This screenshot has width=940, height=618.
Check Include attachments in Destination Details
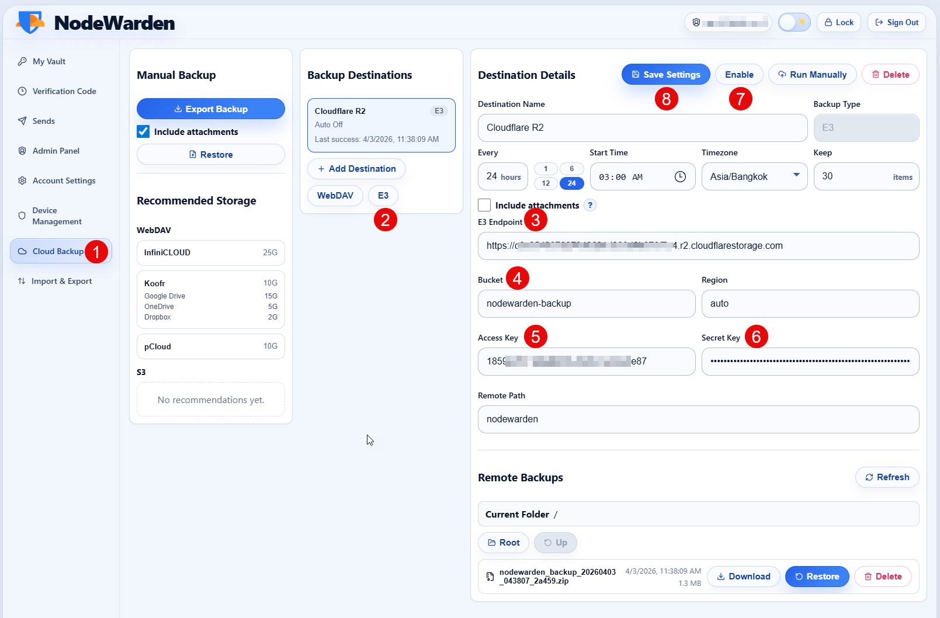484,205
